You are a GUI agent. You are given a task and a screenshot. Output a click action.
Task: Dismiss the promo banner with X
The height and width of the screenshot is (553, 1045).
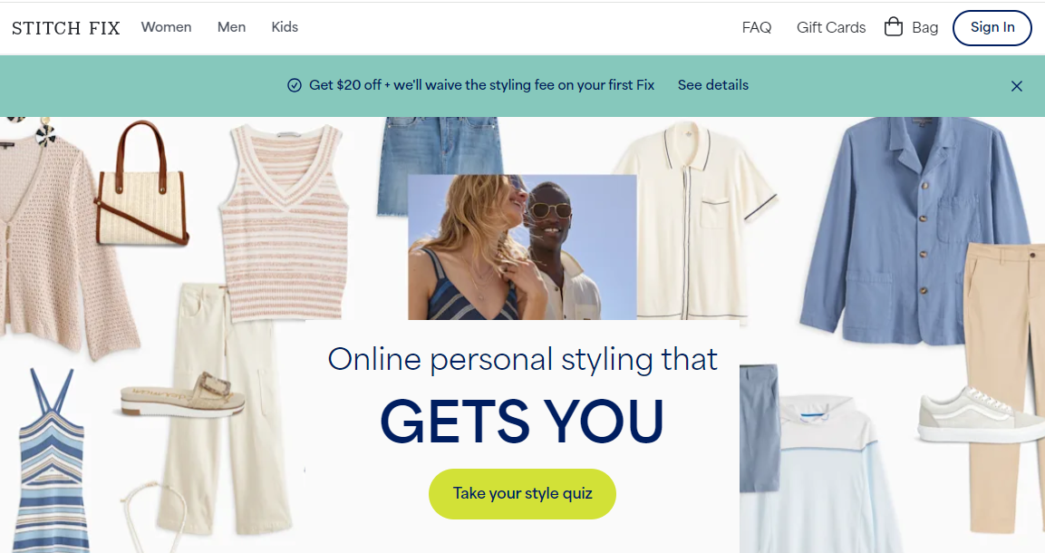pyautogui.click(x=1016, y=86)
